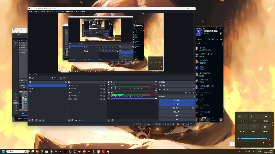Expand Wi-Fi networks chevron in quick settings
This screenshot has height=154, width=275.
point(245,117)
